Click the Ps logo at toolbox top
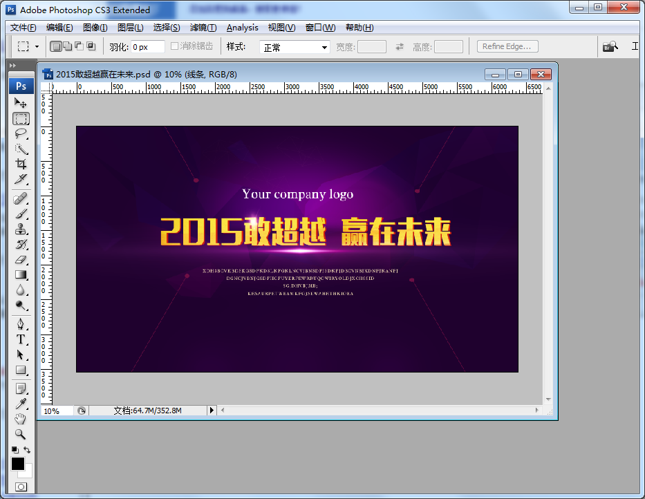645x499 pixels. click(x=21, y=86)
